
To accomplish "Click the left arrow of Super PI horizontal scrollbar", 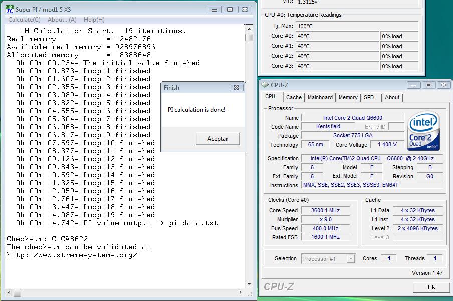I will [x=9, y=292].
